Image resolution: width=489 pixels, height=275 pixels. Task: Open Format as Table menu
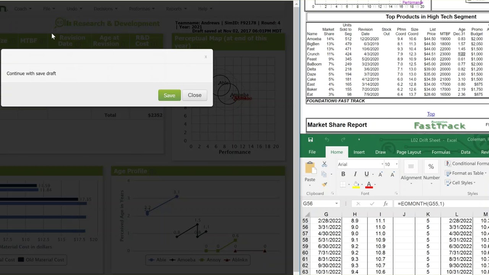[x=466, y=173]
